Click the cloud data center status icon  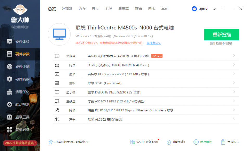(50, 142)
